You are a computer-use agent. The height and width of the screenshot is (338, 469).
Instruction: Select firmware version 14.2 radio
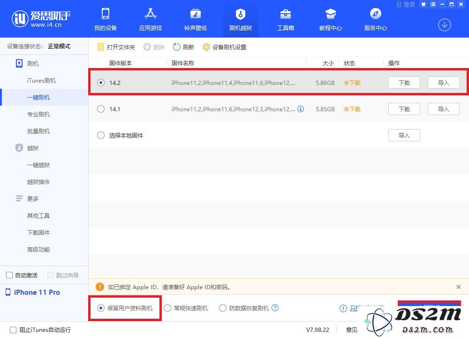pyautogui.click(x=101, y=83)
